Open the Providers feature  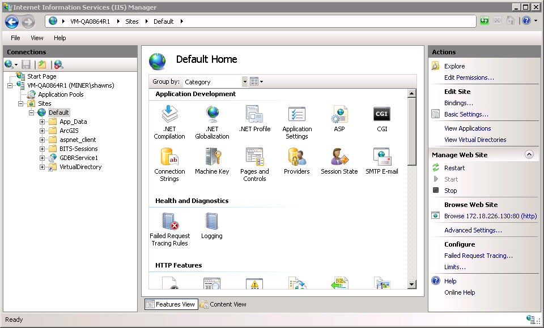[297, 161]
